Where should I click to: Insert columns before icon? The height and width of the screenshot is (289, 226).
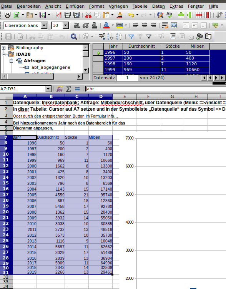190,15
